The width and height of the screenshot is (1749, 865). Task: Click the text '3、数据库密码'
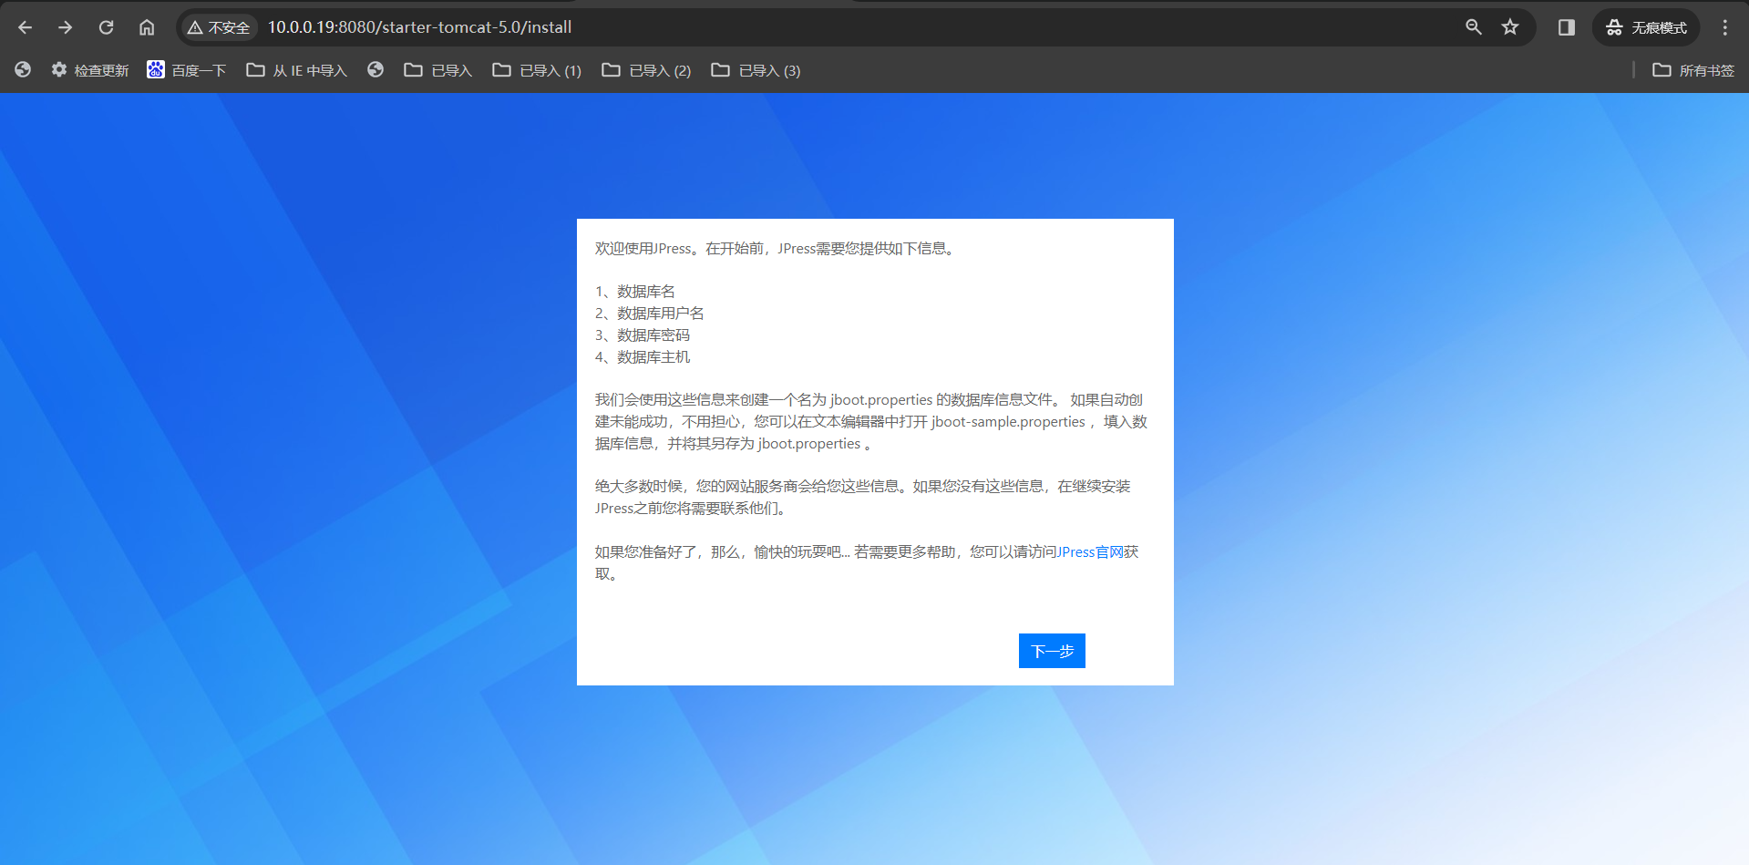tap(643, 335)
